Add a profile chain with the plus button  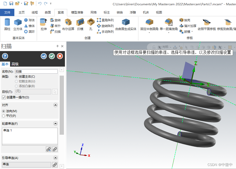[49, 149]
